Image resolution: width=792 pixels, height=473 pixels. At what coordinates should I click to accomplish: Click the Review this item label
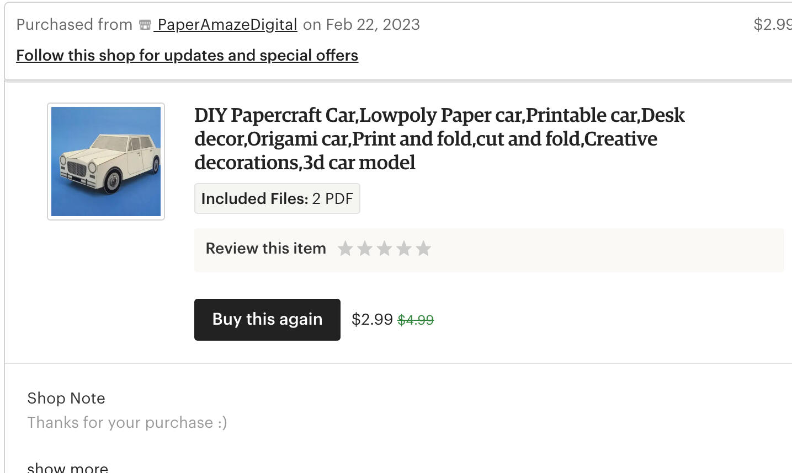pos(265,249)
